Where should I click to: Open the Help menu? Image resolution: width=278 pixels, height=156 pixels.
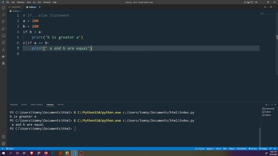(54, 2)
